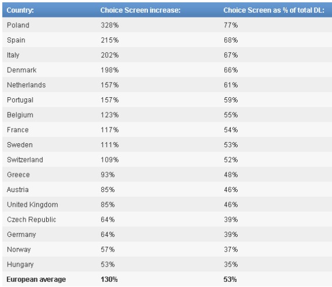This screenshot has width=332, height=287.
Task: Select the Poland row label
Action: click(18, 25)
